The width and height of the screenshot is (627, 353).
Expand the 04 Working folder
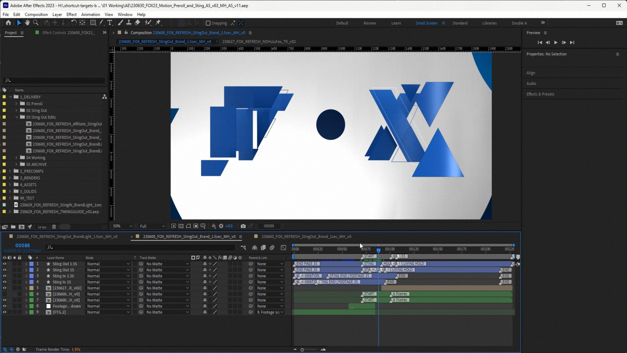tap(16, 158)
